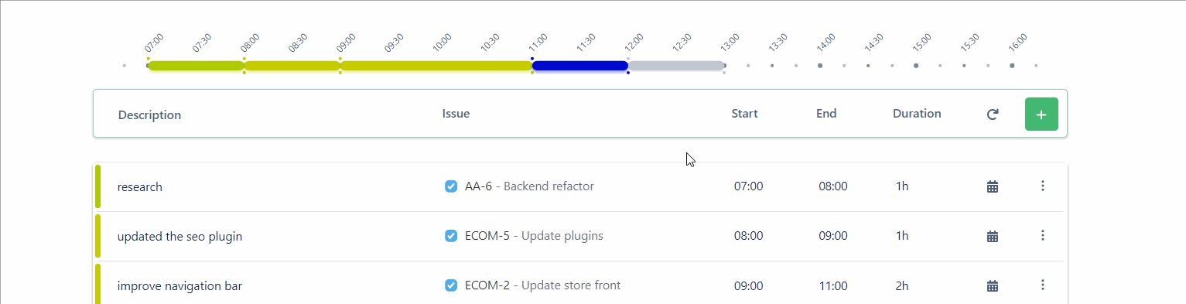The height and width of the screenshot is (304, 1186).
Task: Open calendar icon for navigation bar entry
Action: point(993,285)
